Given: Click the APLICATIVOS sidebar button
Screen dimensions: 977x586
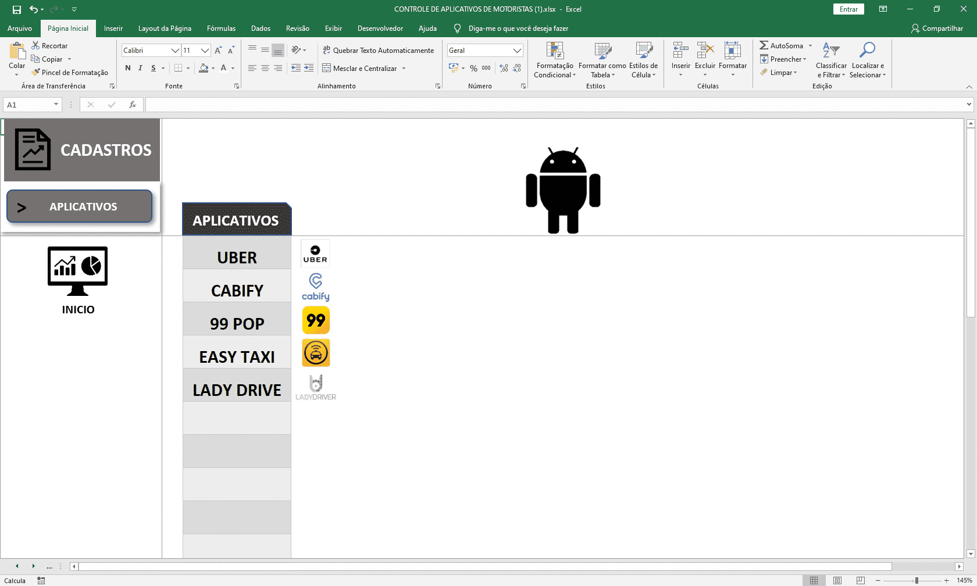Looking at the screenshot, I should pos(79,206).
